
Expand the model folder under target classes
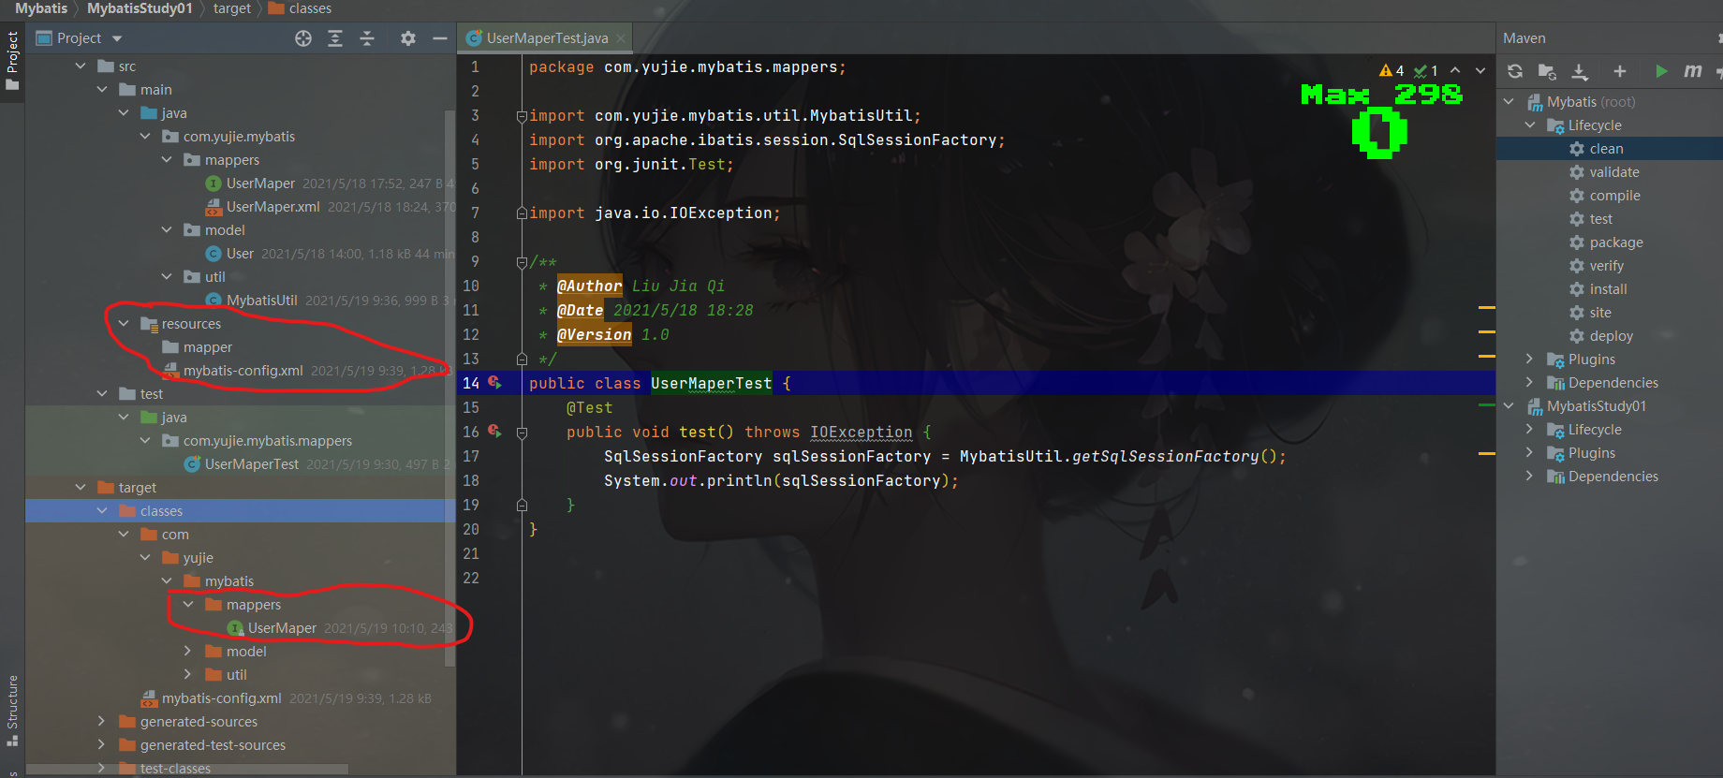pyautogui.click(x=188, y=652)
